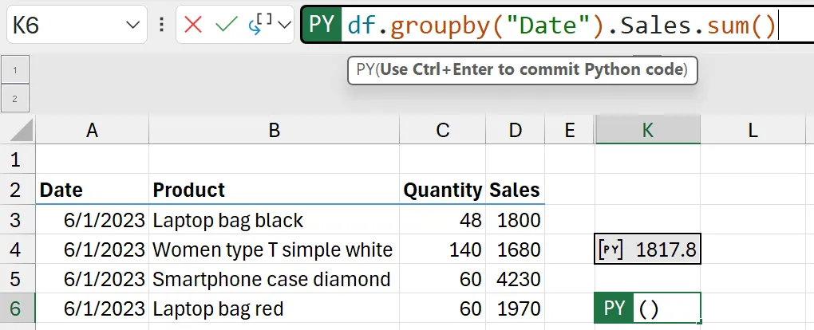This screenshot has width=814, height=330.
Task: Toggle outline level 1 button
Action: point(16,69)
